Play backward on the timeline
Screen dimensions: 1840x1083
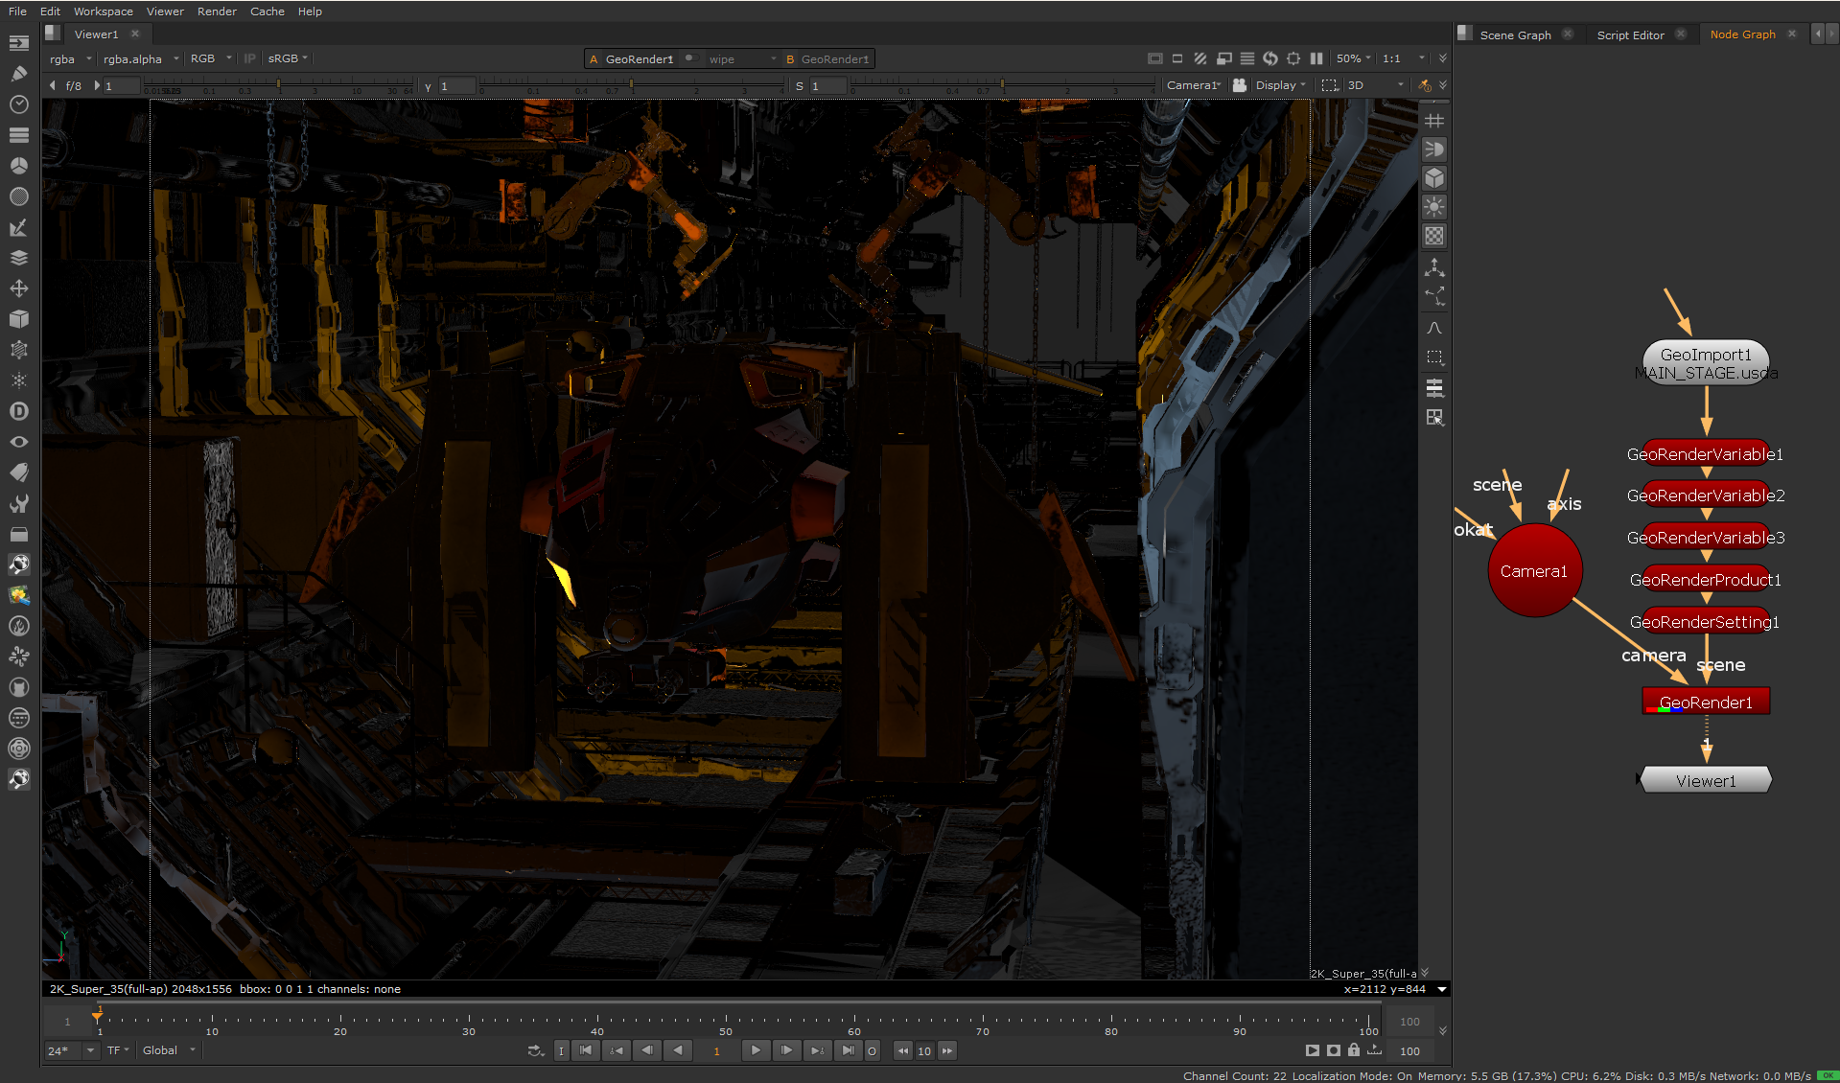click(x=678, y=1050)
